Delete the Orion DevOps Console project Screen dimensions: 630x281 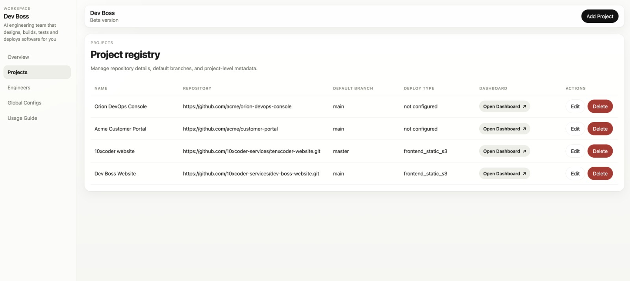coord(600,106)
